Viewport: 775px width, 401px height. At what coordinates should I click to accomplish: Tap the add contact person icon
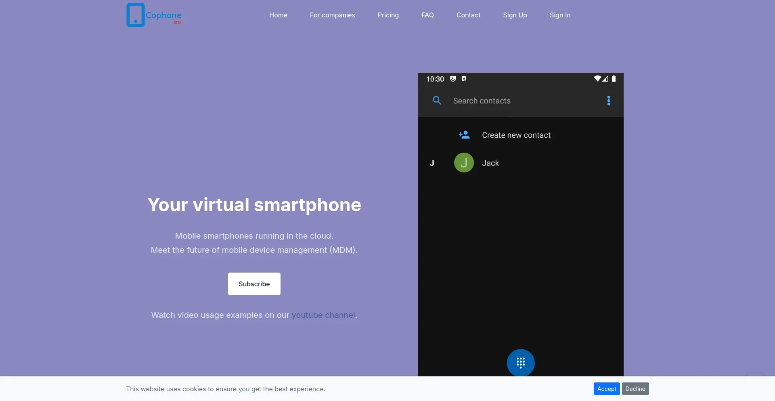pyautogui.click(x=464, y=135)
